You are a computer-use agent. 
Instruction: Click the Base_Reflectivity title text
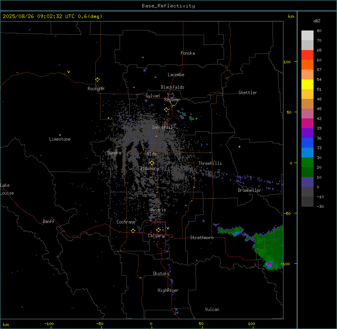pos(168,6)
